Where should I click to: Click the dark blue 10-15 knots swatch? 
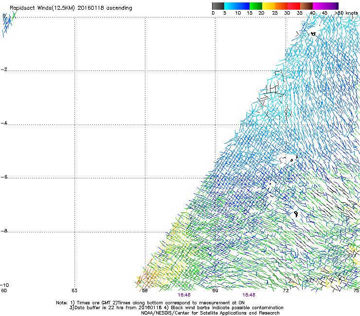(243, 6)
